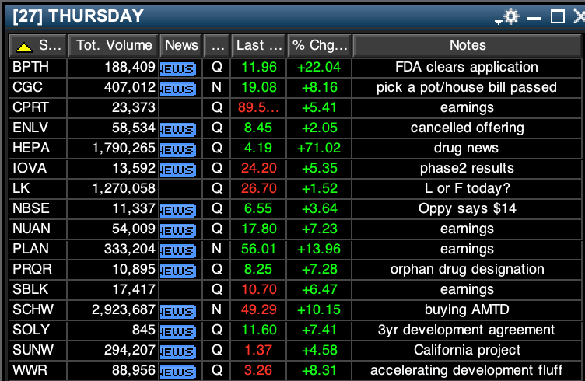The image size is (585, 381).
Task: Select the PLAN symbol cell
Action: point(37,249)
